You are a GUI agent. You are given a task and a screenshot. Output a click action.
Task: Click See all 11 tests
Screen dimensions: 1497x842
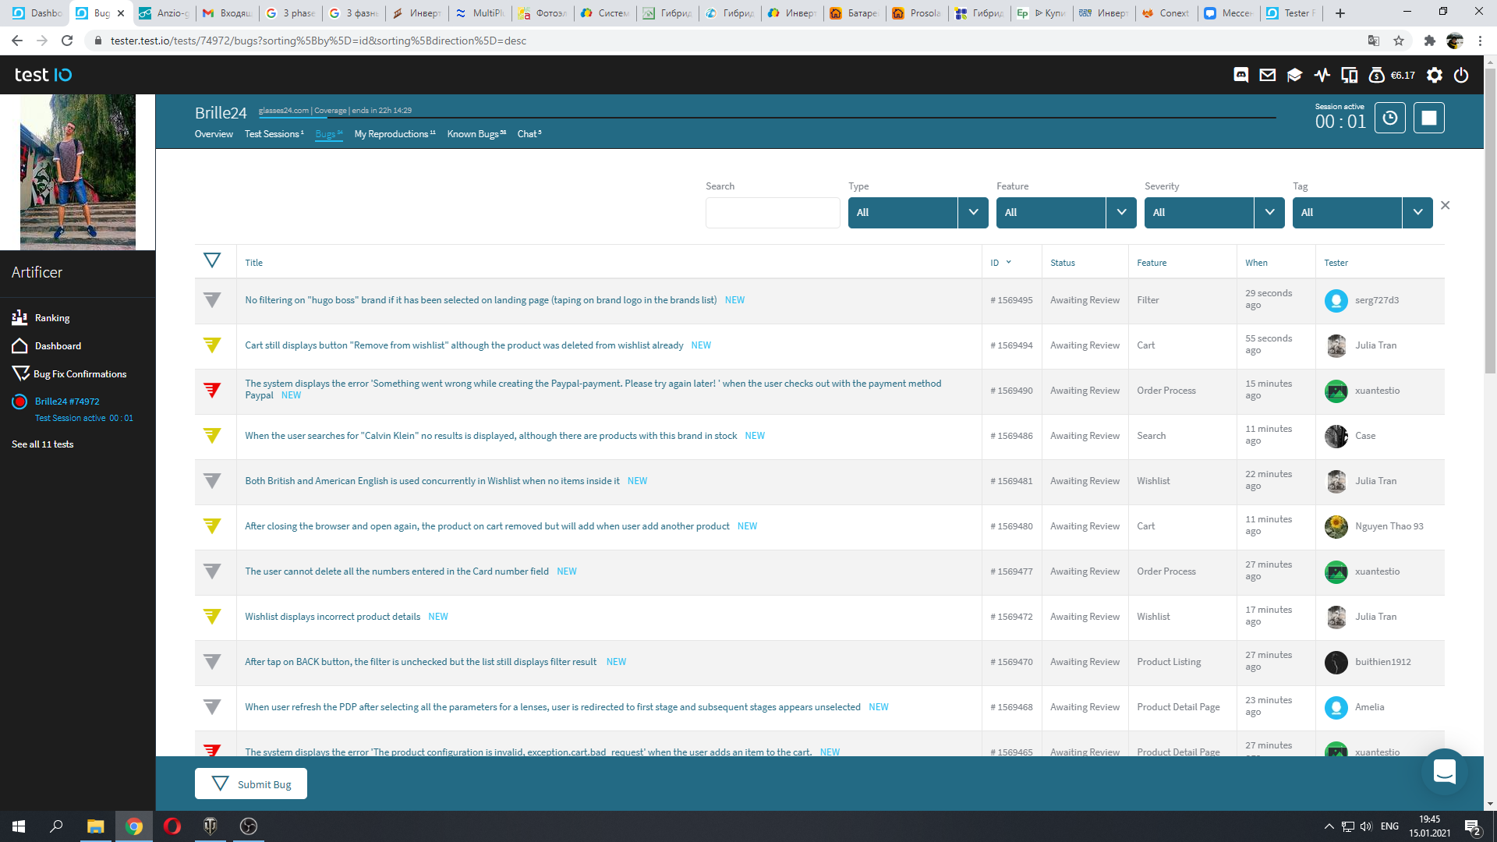43,444
